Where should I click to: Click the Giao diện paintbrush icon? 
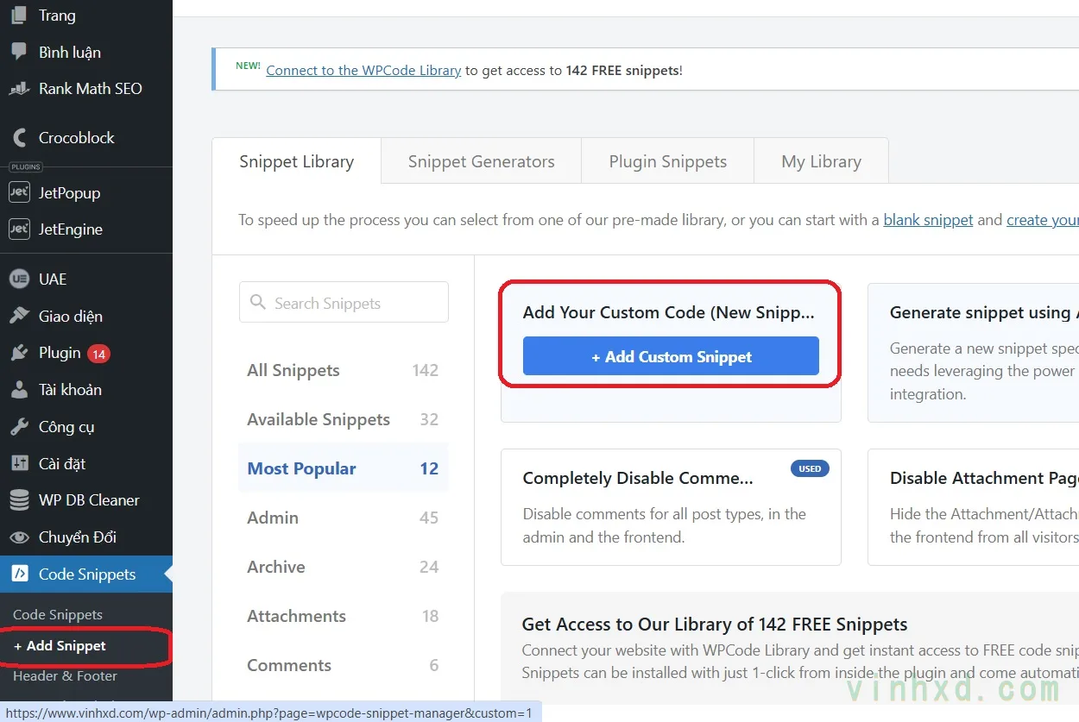pyautogui.click(x=19, y=316)
